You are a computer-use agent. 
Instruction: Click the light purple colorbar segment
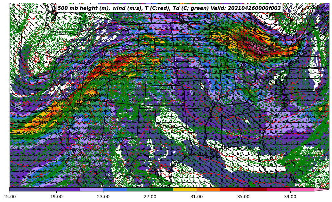[91, 189]
